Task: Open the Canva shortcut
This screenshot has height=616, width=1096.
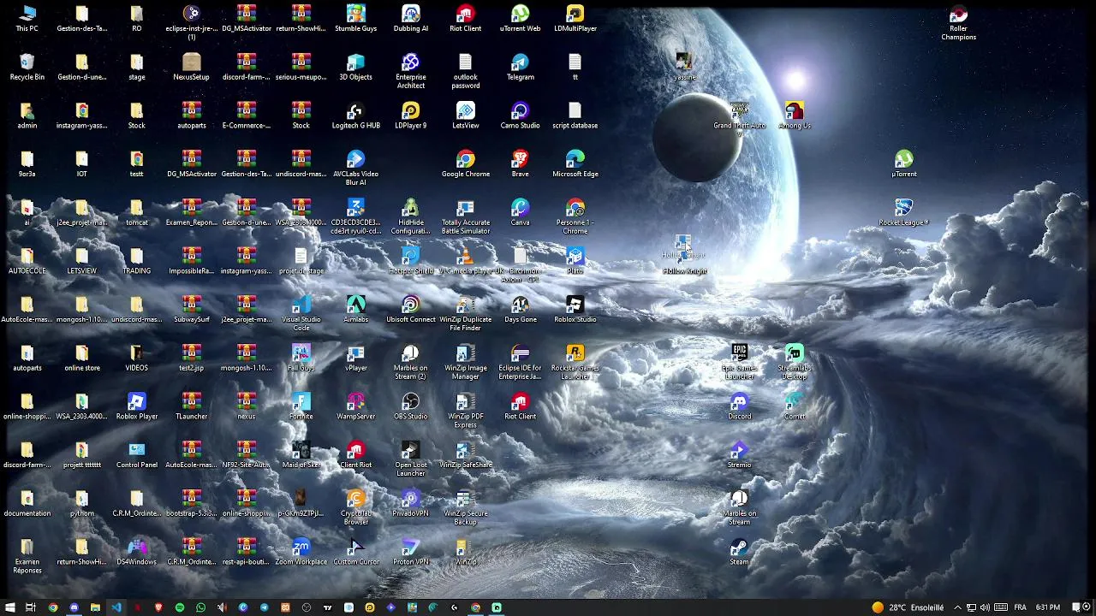Action: point(520,213)
